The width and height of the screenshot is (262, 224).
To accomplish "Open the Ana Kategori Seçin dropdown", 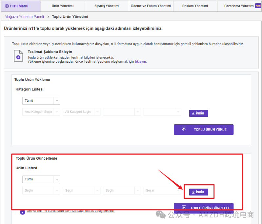I will 41,112.
